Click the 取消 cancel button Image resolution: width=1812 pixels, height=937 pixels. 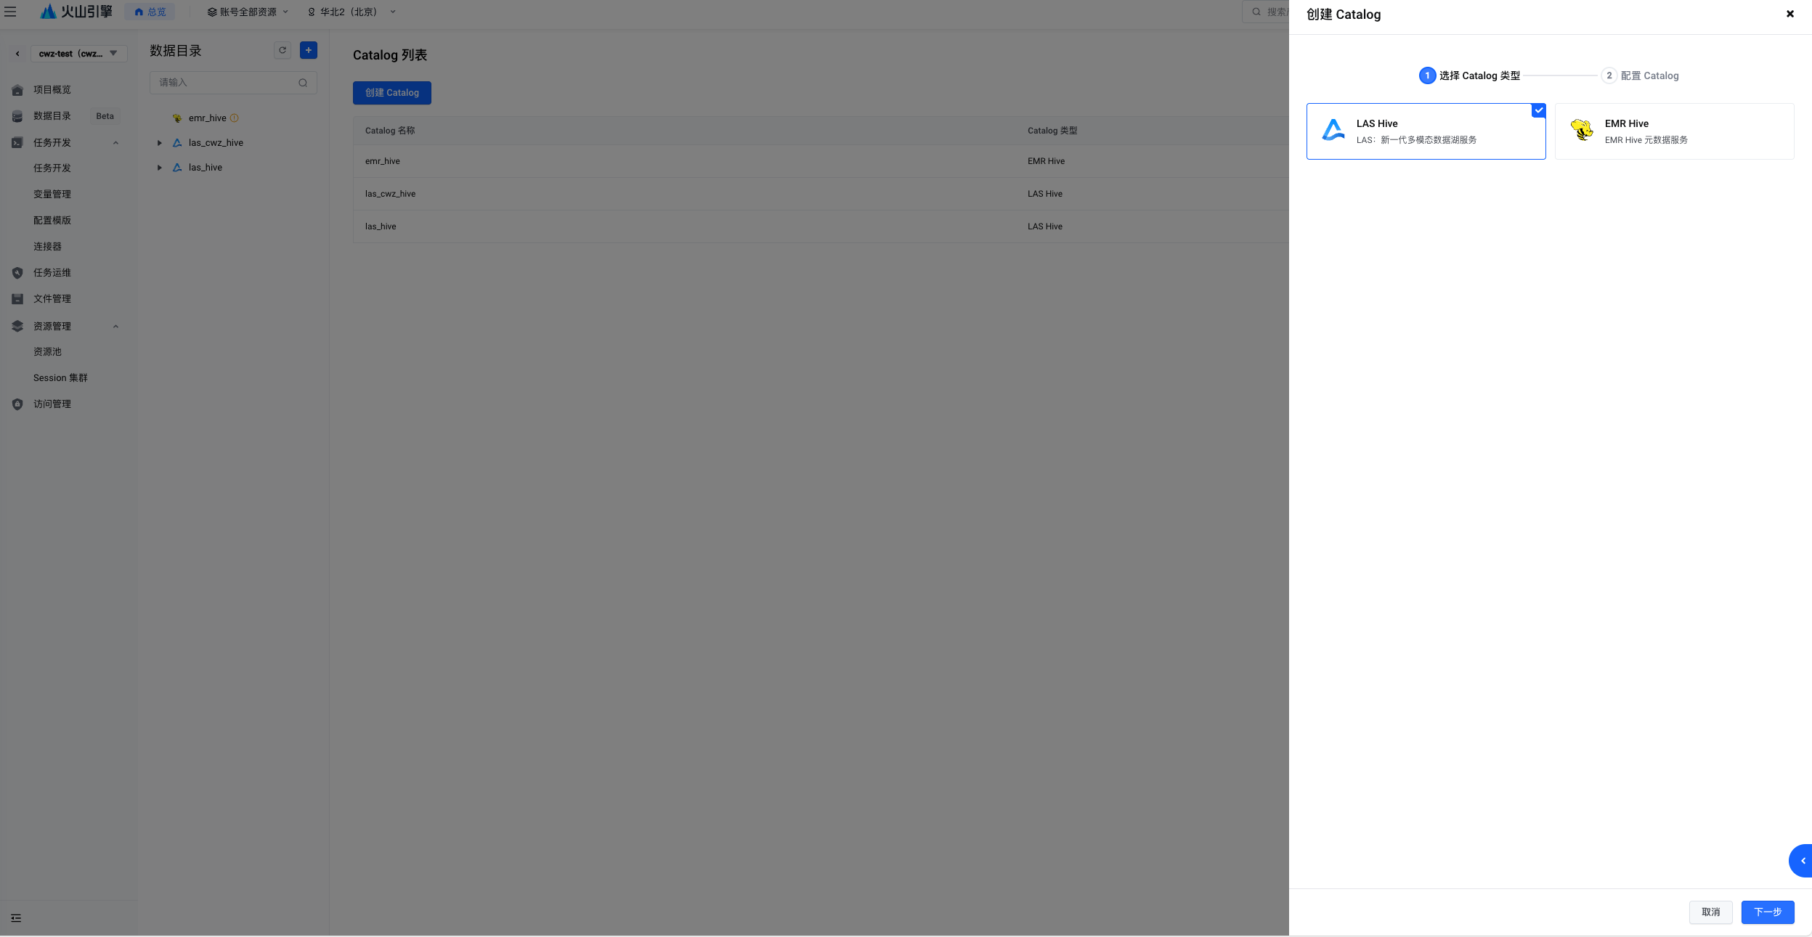click(x=1710, y=912)
